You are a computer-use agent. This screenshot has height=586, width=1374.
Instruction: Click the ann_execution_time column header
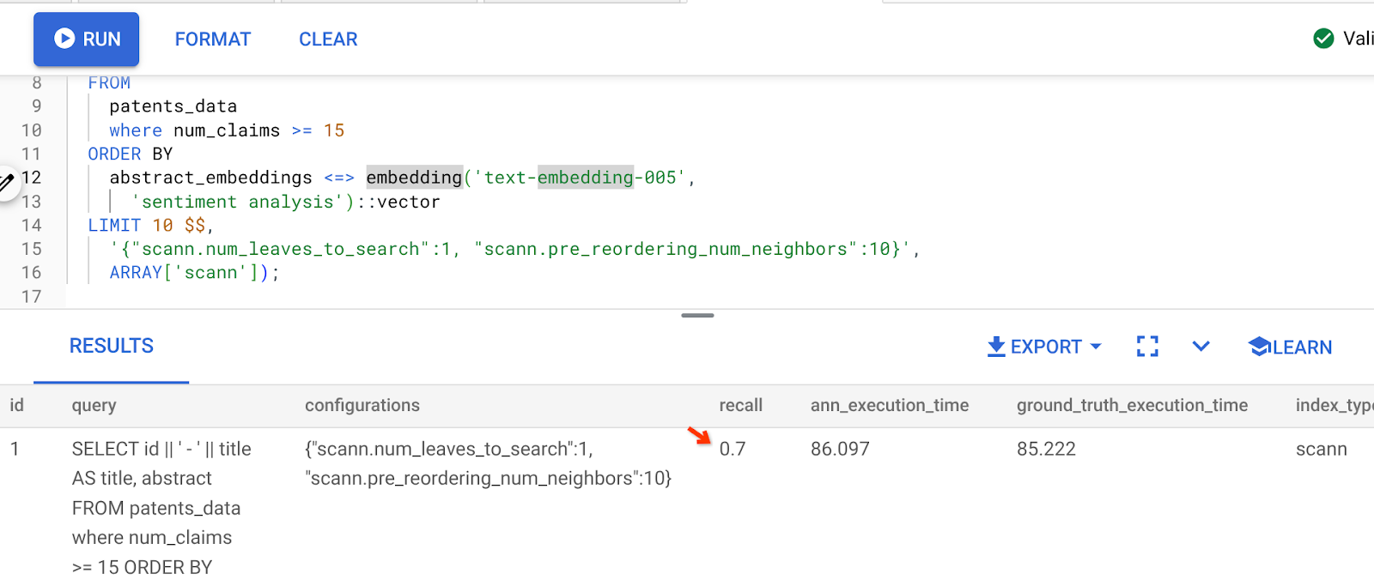point(890,406)
